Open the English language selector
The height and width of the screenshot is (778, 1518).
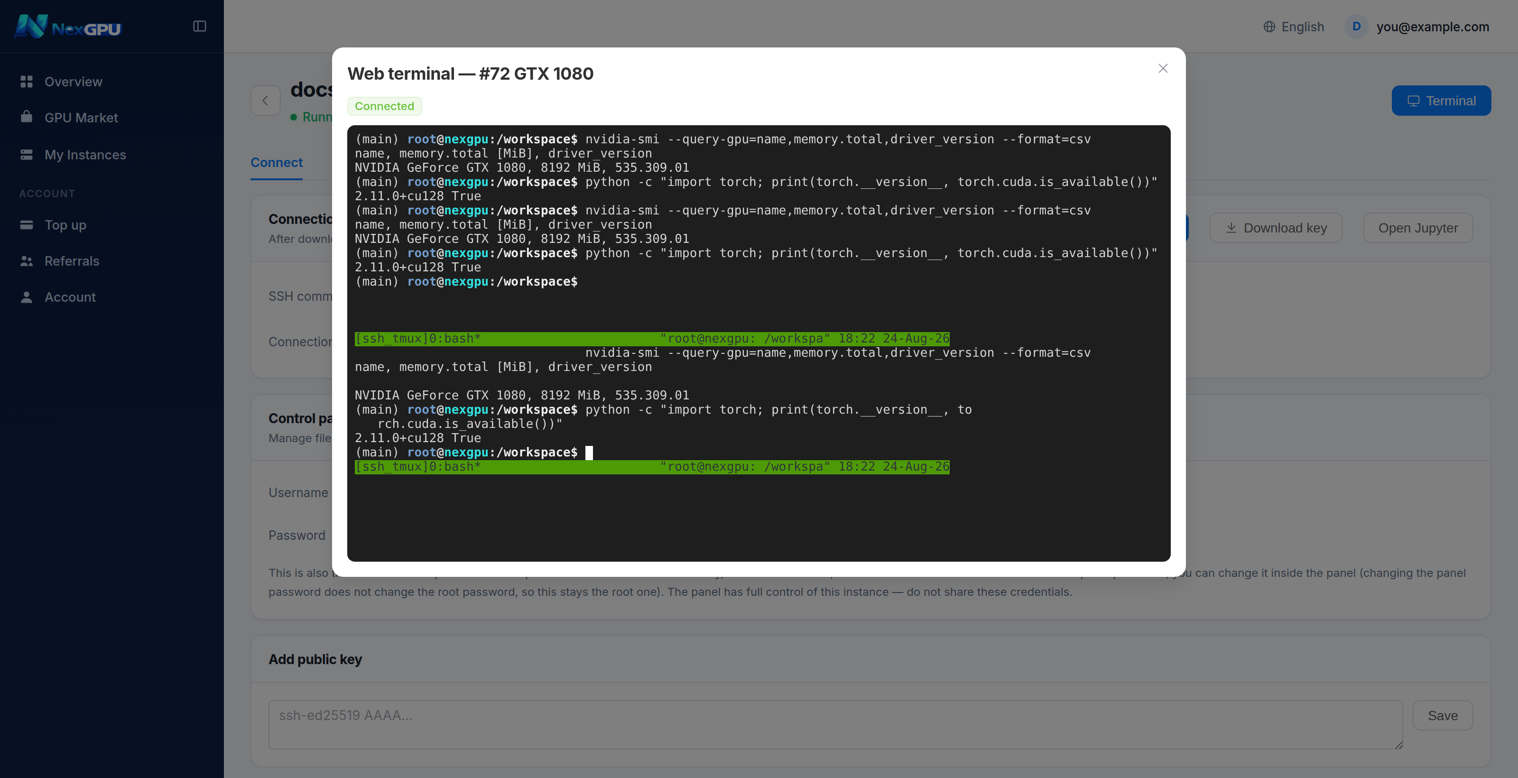(x=1294, y=27)
